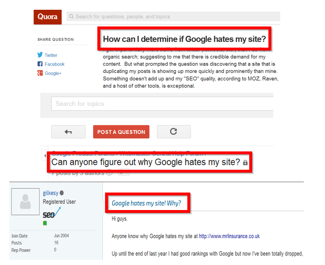The height and width of the screenshot is (265, 325).
Task: Click the Facebook share text link
Action: click(55, 64)
